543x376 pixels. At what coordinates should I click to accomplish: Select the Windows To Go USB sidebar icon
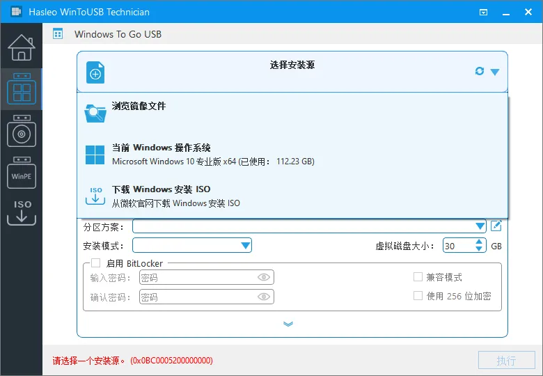[x=22, y=89]
